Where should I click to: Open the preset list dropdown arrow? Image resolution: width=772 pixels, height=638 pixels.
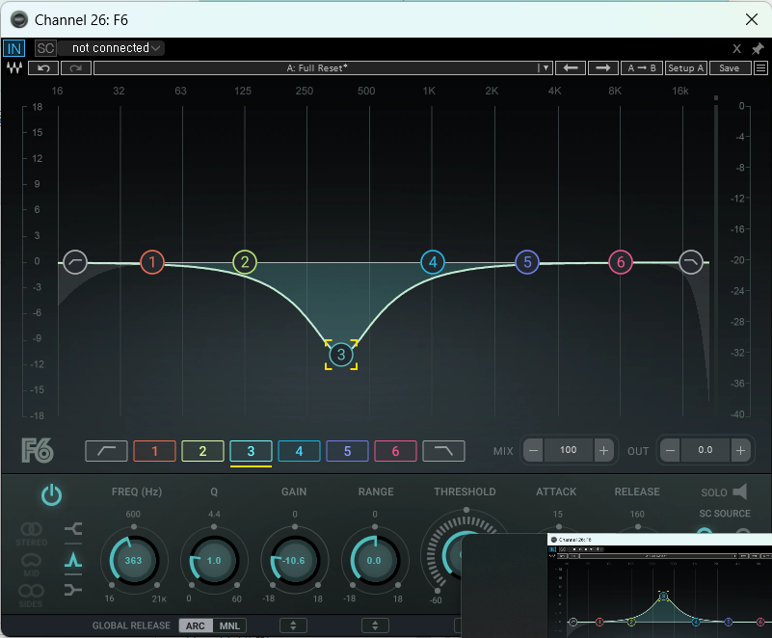tap(545, 68)
